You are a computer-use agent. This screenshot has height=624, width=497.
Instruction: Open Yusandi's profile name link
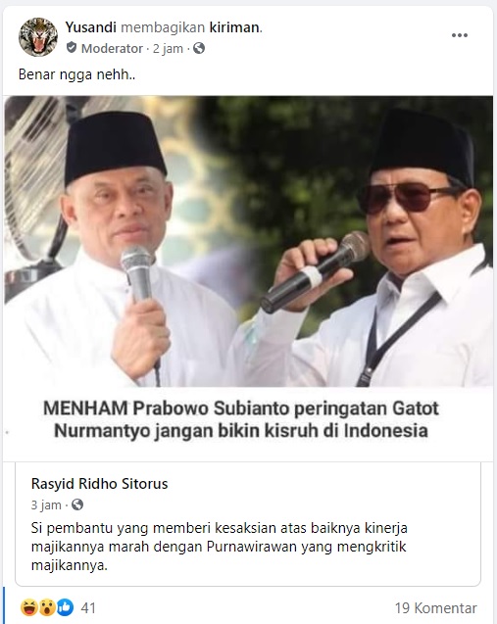tap(91, 27)
